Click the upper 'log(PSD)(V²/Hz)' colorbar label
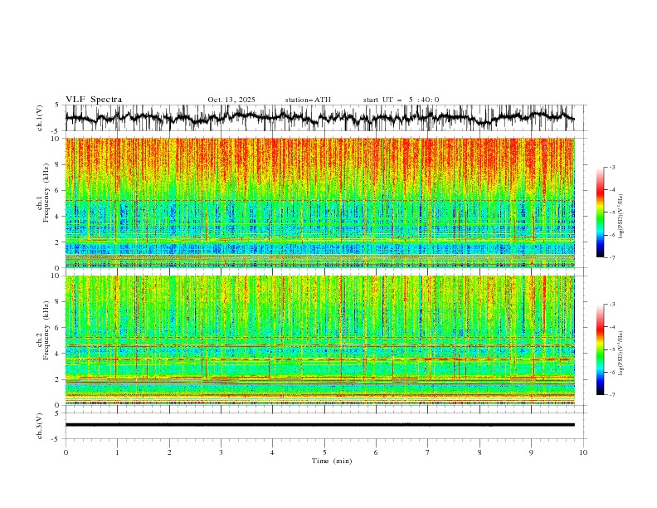This screenshot has width=657, height=508. point(620,217)
